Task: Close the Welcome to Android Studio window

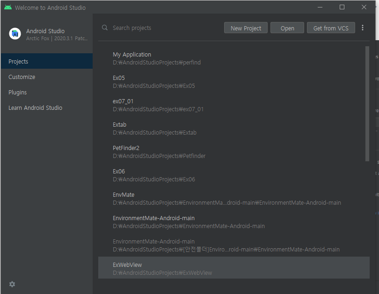Action: 364,7
